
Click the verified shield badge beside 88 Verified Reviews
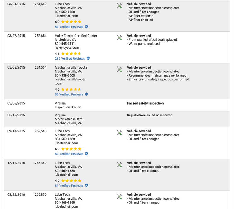pyautogui.click(x=86, y=94)
